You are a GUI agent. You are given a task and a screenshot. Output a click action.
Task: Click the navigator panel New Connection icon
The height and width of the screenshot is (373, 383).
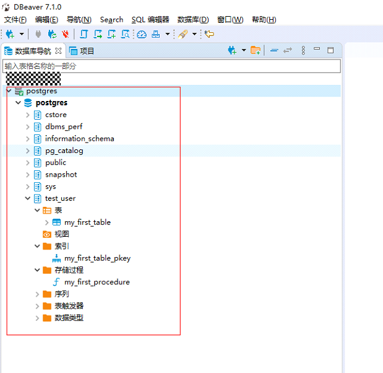[232, 50]
